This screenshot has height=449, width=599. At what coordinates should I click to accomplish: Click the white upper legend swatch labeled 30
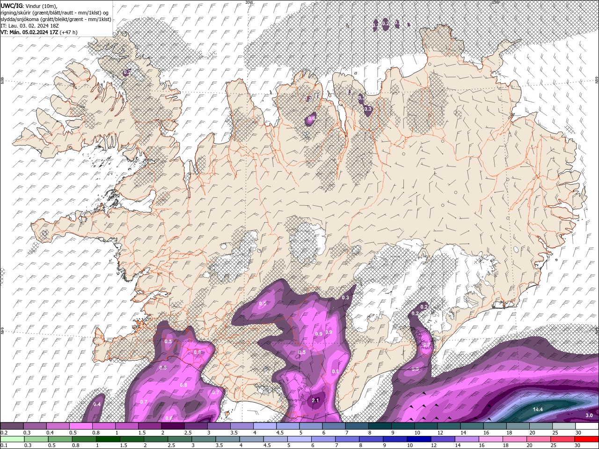[587, 426]
